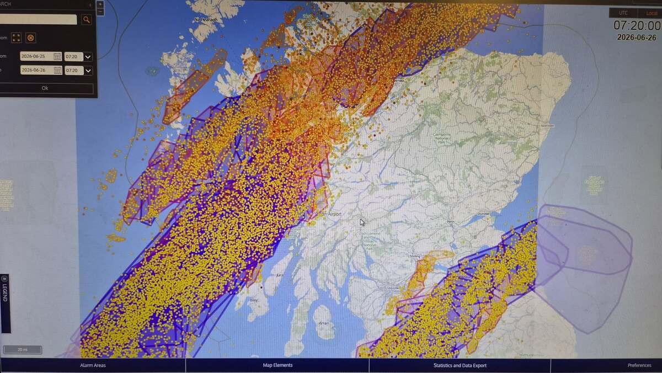Expand the time dropdown beside 2026-06-25
Viewport: 662px width, 373px height.
pyautogui.click(x=88, y=56)
